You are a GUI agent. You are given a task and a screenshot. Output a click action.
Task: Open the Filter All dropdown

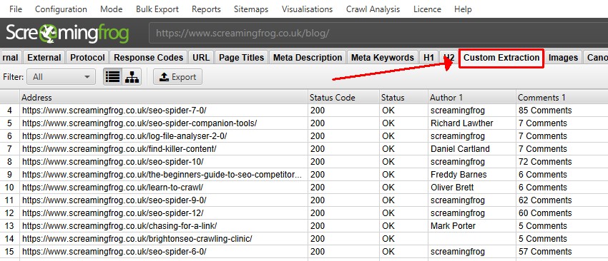point(62,77)
